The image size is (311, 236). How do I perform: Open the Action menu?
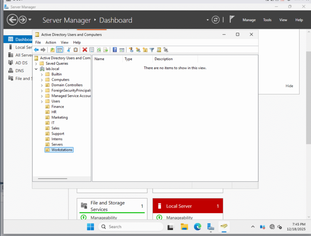point(51,42)
